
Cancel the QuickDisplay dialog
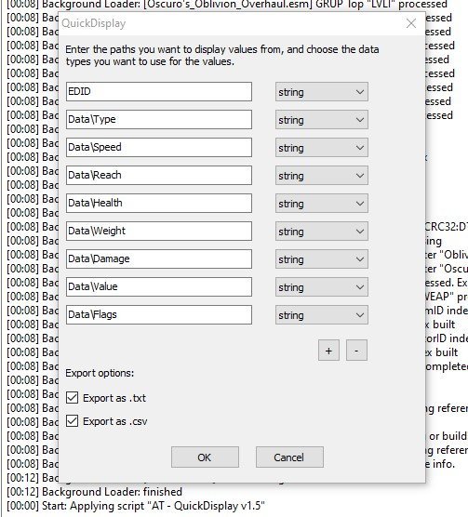coord(289,457)
